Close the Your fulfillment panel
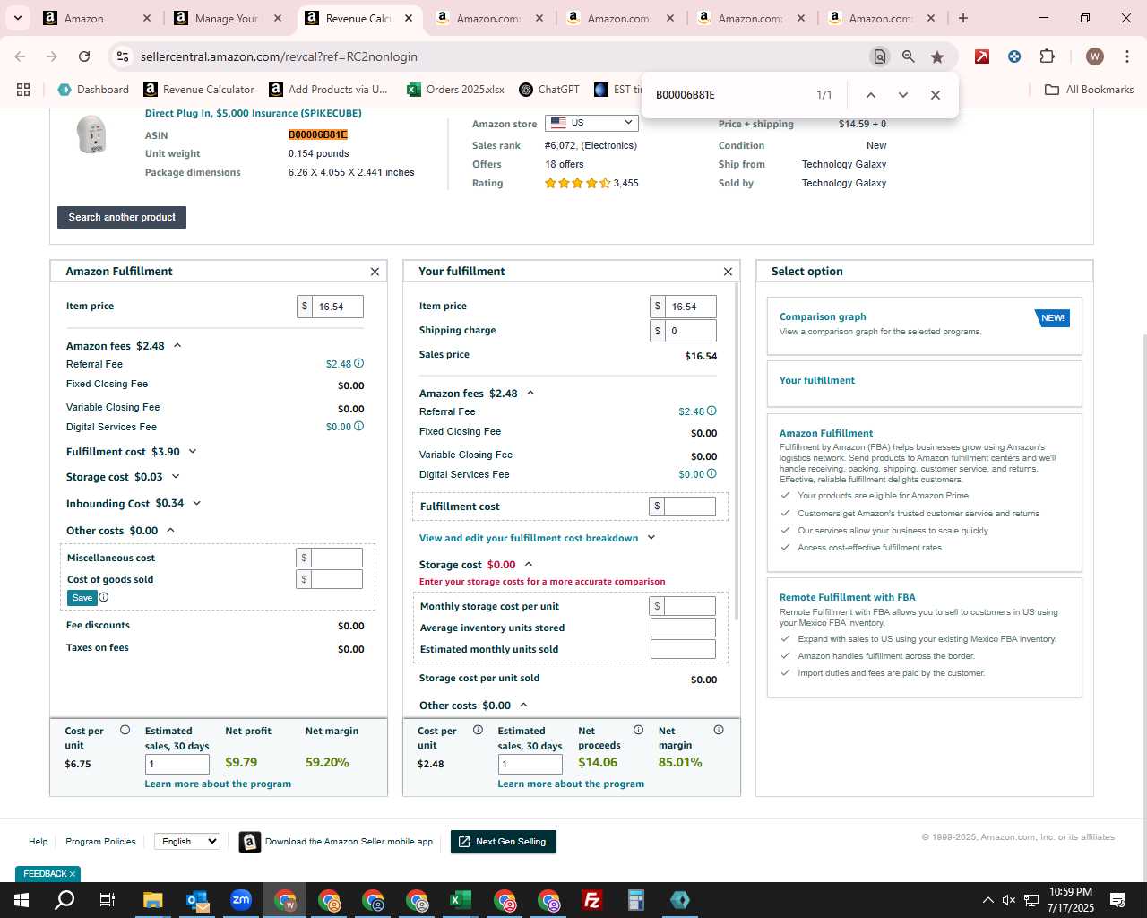 (728, 272)
